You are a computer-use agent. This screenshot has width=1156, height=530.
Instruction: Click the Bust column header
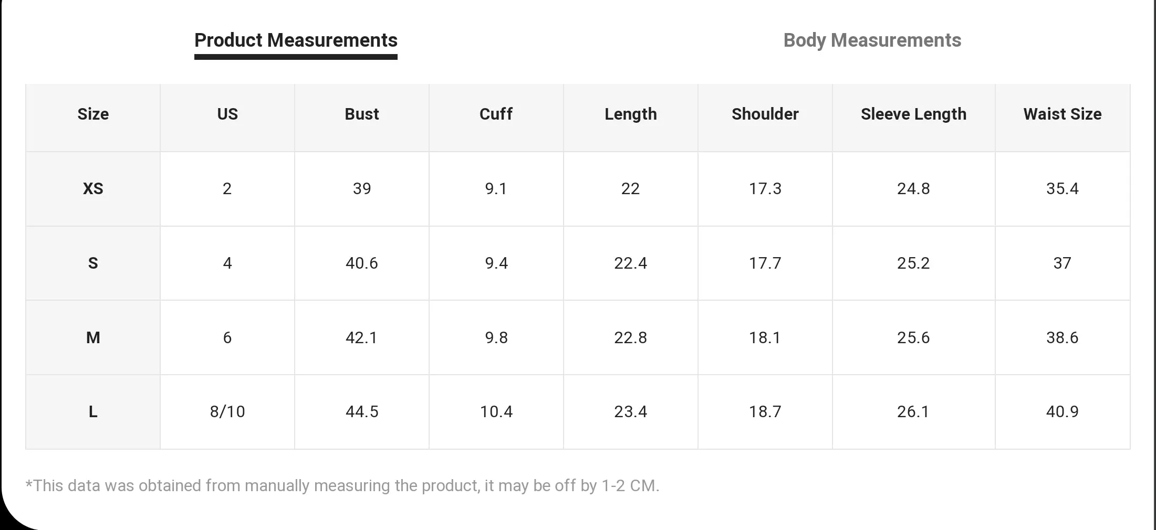click(362, 114)
